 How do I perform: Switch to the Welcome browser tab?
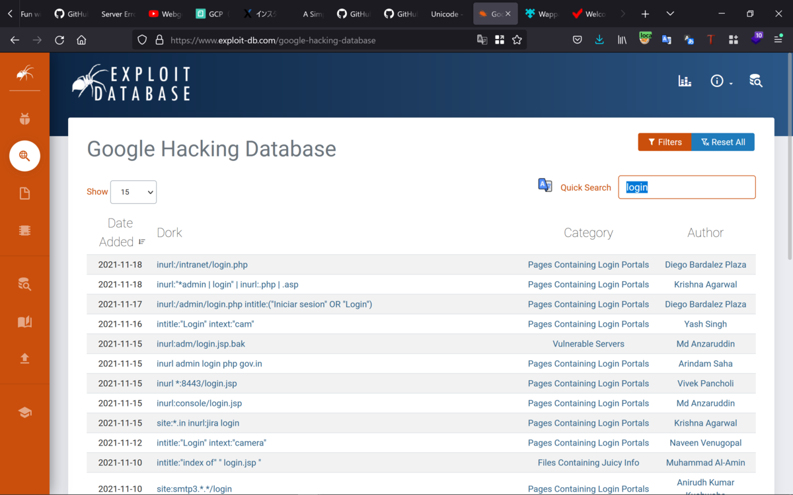point(589,14)
